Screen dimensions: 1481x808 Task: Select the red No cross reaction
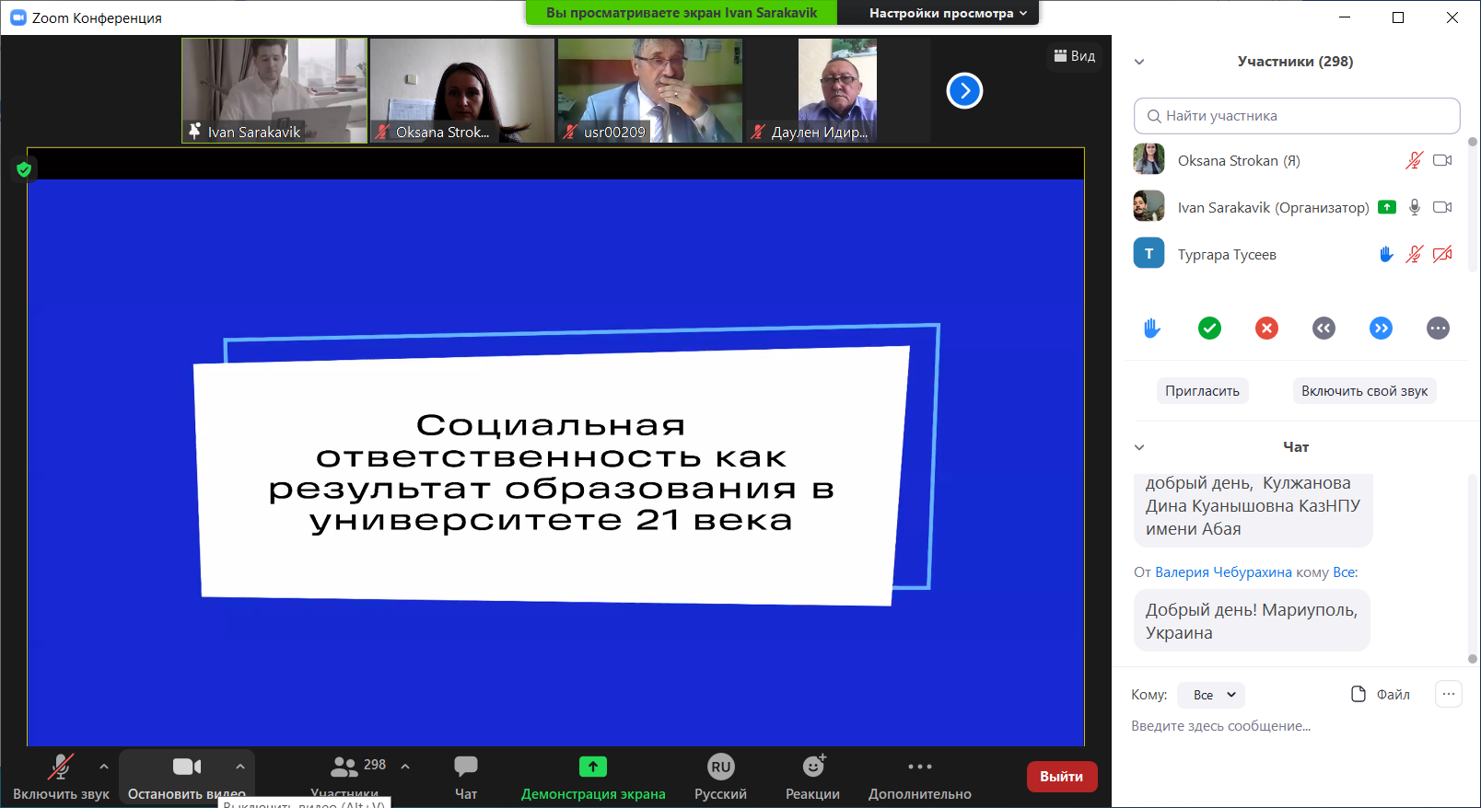[1266, 328]
